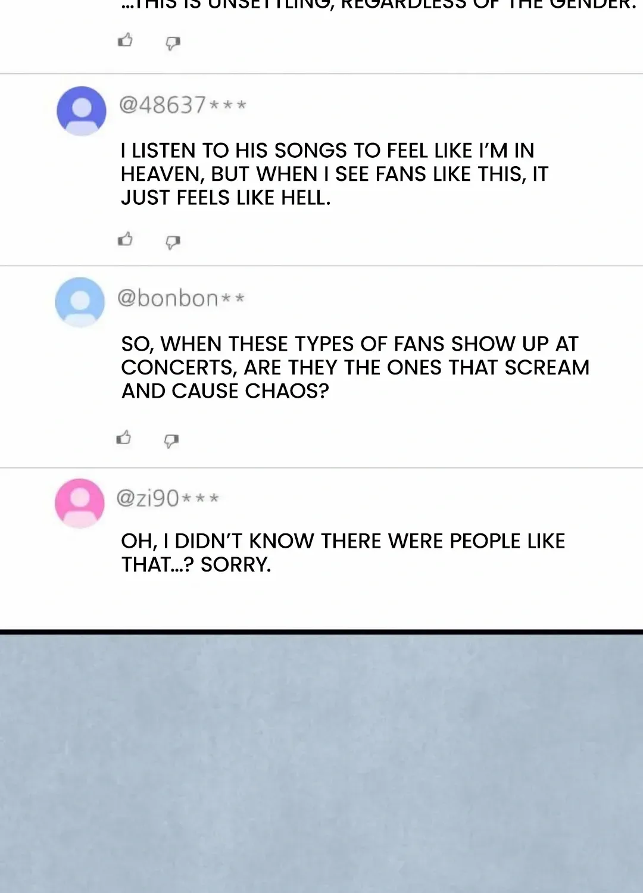
Task: Open the light blue avatar of @bonbon**
Action: click(x=80, y=302)
